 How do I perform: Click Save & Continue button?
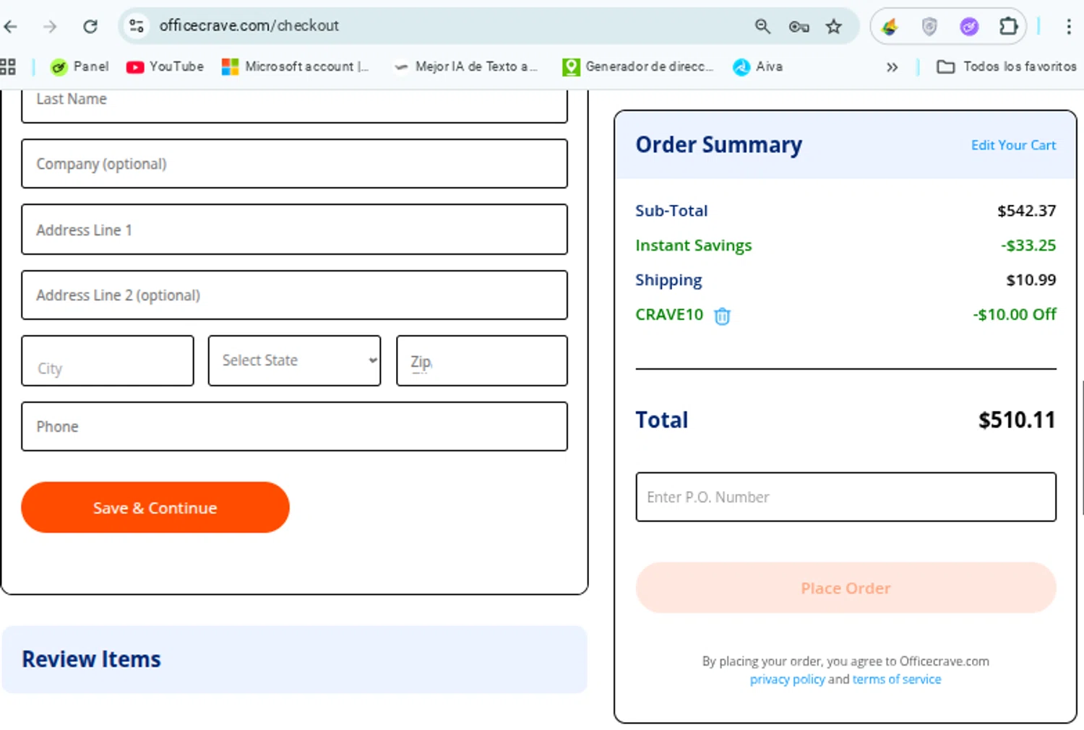pyautogui.click(x=155, y=508)
